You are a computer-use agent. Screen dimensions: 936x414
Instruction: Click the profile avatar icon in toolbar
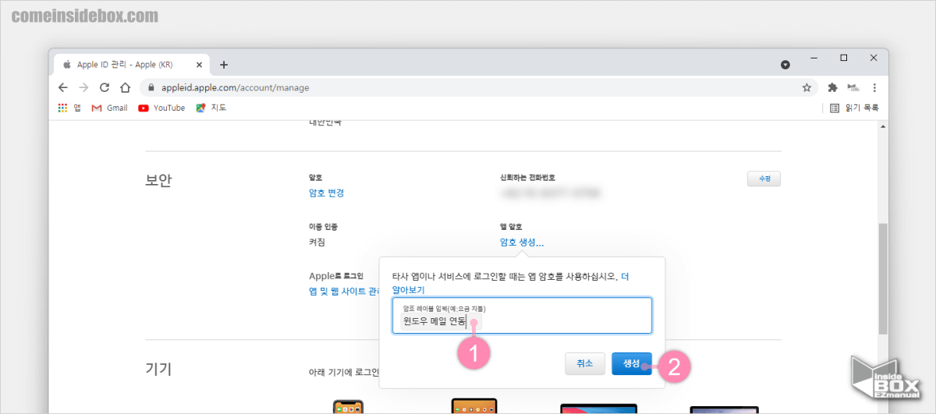(853, 87)
